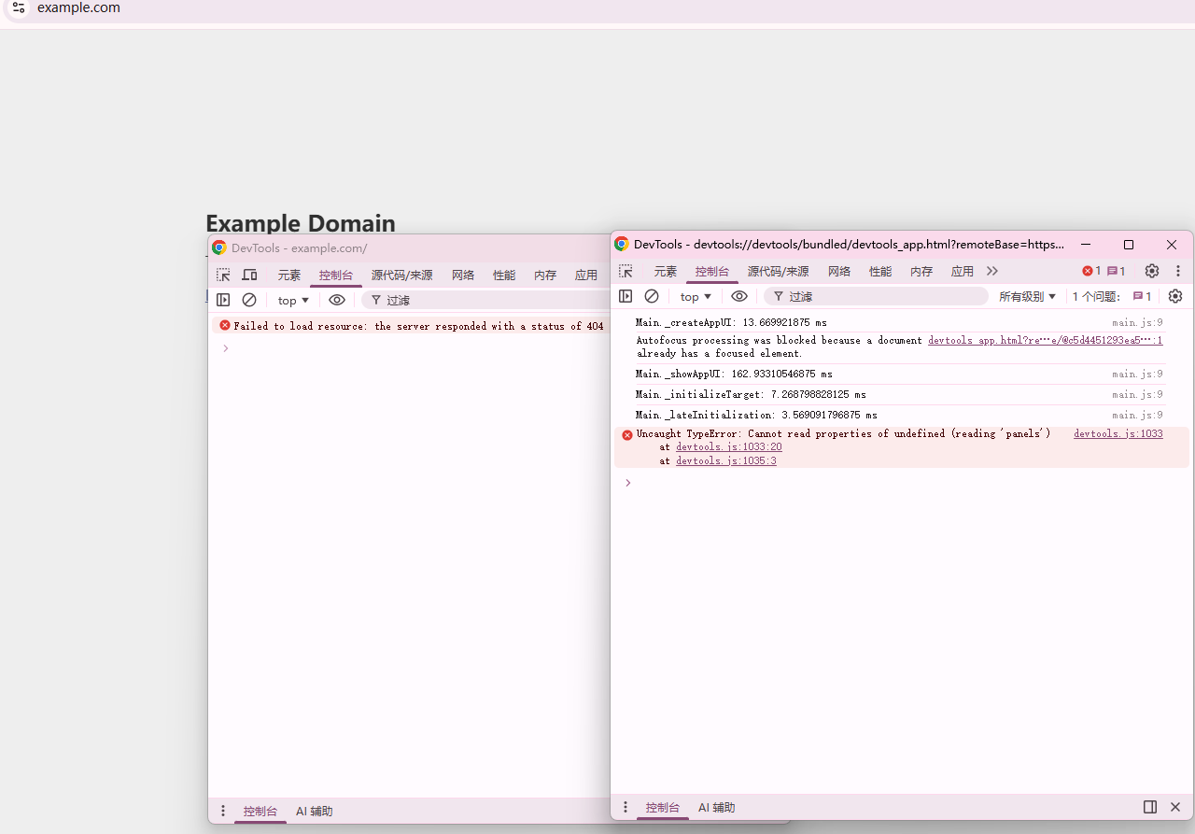Select 控制台 drawer tab in example.com DevTools
The height and width of the screenshot is (834, 1195).
click(x=260, y=811)
